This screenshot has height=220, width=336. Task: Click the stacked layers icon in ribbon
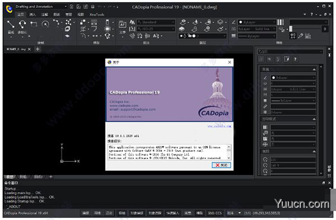pos(220,22)
